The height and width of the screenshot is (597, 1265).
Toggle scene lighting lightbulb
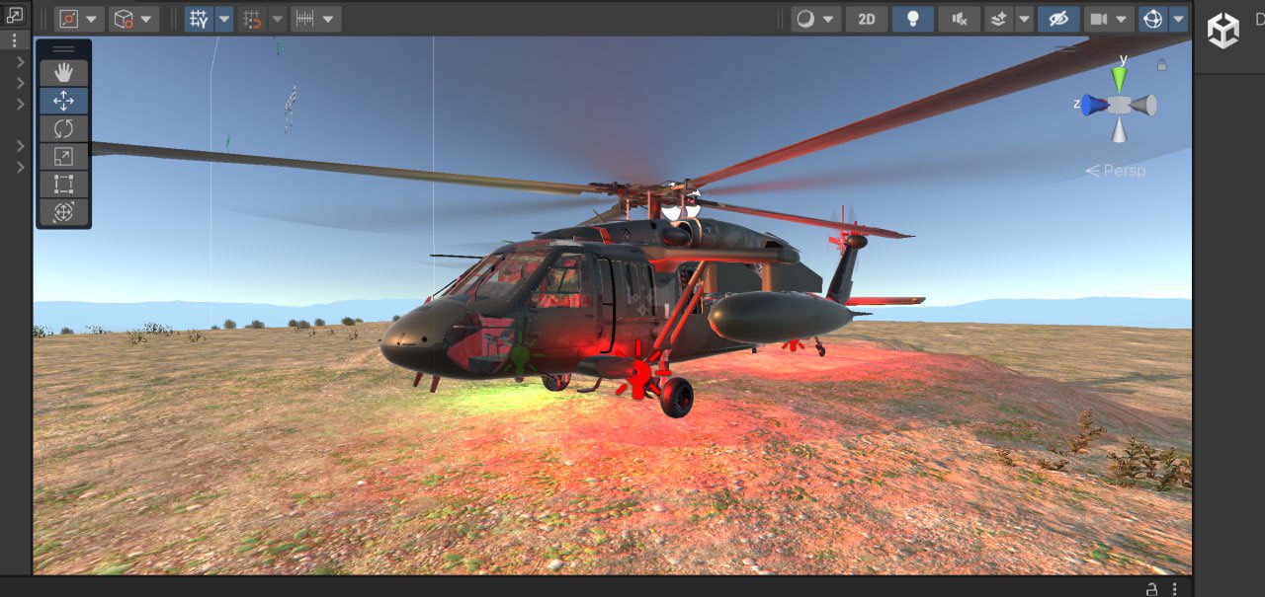tap(913, 19)
